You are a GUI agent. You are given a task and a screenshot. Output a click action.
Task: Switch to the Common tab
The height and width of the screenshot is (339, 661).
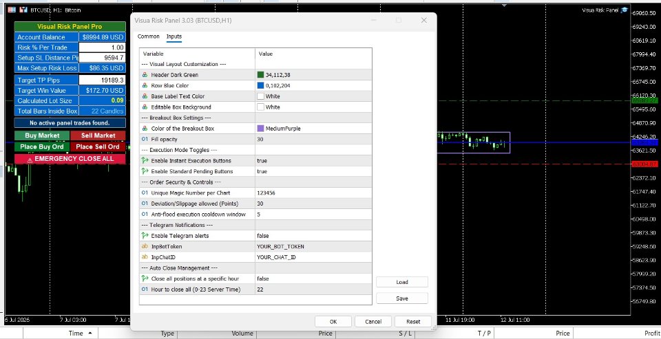[x=149, y=36]
